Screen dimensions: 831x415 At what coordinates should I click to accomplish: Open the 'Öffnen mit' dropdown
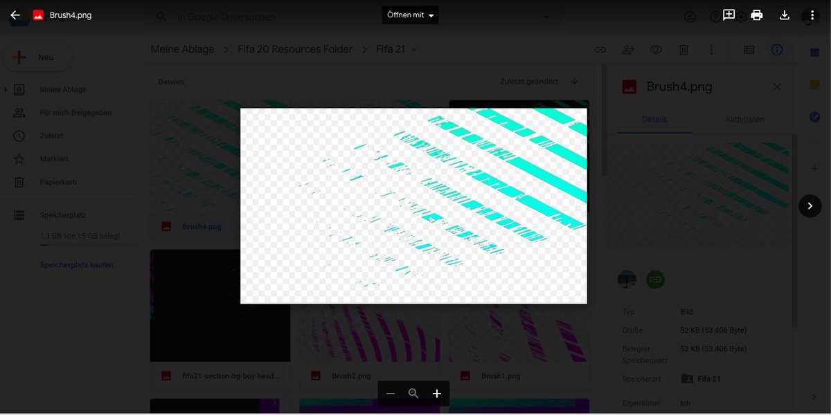click(410, 15)
